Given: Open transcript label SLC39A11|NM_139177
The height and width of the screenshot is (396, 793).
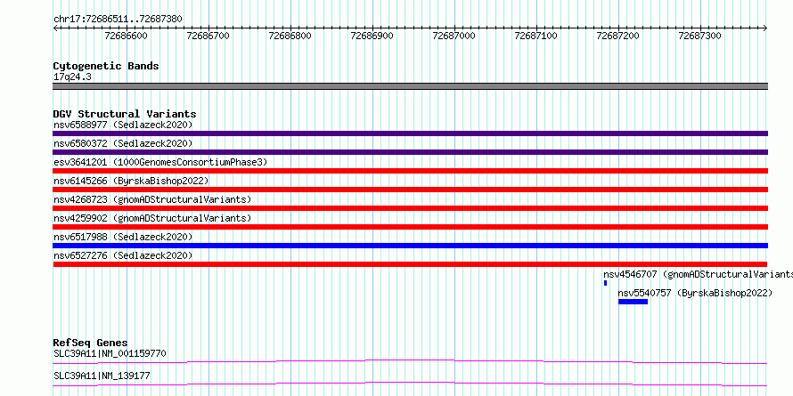Looking at the screenshot, I should click(102, 376).
